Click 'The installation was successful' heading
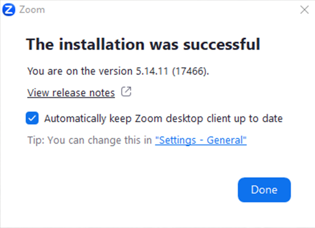 click(143, 44)
